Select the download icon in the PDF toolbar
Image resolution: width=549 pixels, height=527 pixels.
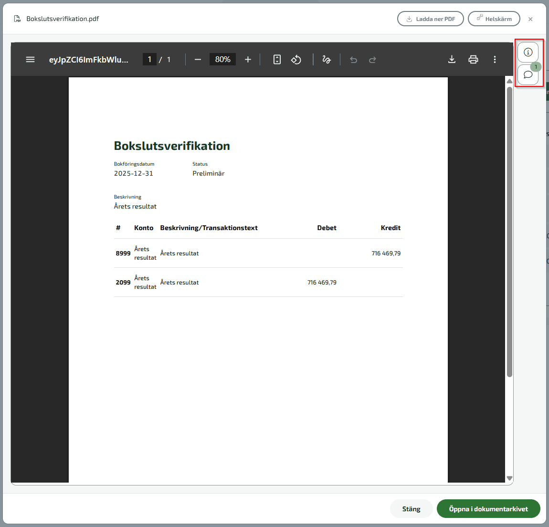(x=452, y=59)
